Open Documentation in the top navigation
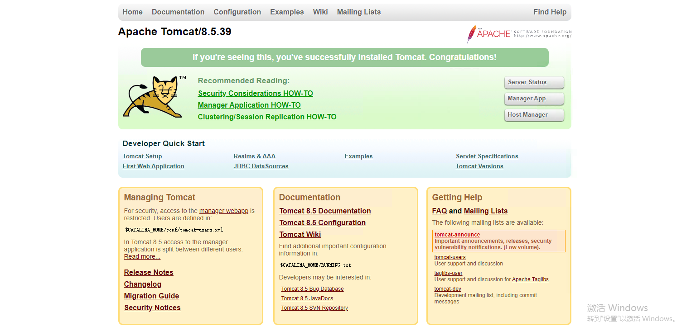Image resolution: width=696 pixels, height=331 pixels. point(178,12)
